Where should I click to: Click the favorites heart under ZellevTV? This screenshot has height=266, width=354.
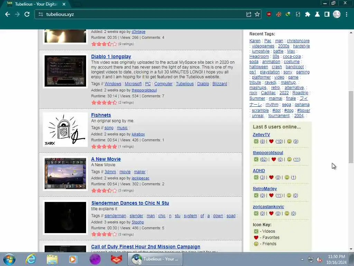[271, 141]
